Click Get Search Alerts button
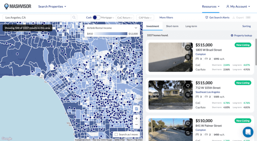Viewport: 257px width, 141px height. click(217, 17)
